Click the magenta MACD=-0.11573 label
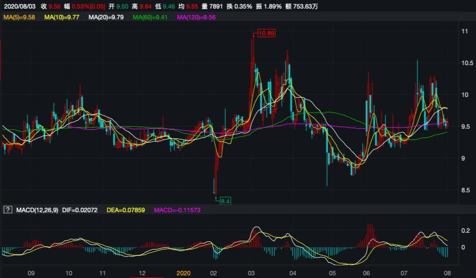This screenshot has height=278, width=476. pos(177,210)
